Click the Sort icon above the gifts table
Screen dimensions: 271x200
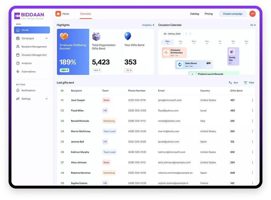click(x=230, y=83)
